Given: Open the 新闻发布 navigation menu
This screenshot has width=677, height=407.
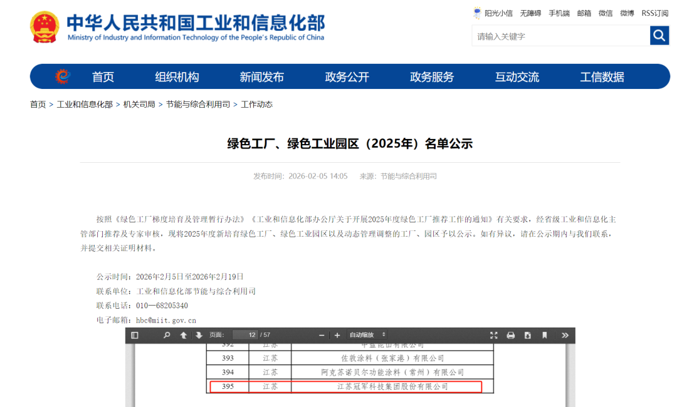Looking at the screenshot, I should [x=261, y=77].
